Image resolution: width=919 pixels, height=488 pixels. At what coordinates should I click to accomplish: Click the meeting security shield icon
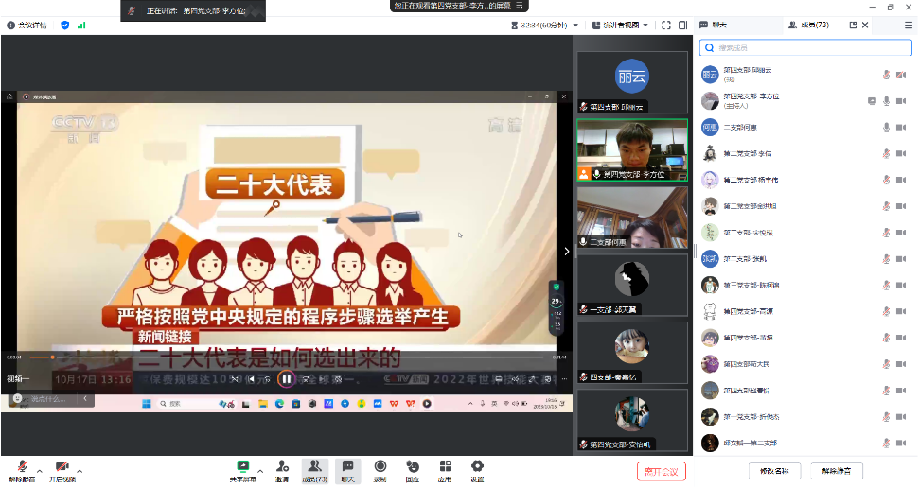pos(65,26)
